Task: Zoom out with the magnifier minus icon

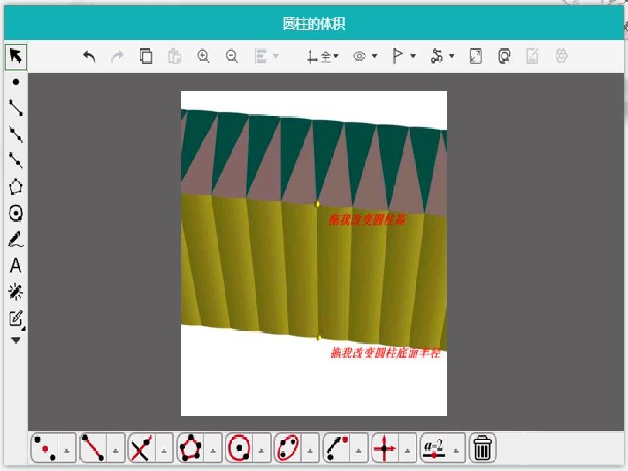Action: coord(232,56)
